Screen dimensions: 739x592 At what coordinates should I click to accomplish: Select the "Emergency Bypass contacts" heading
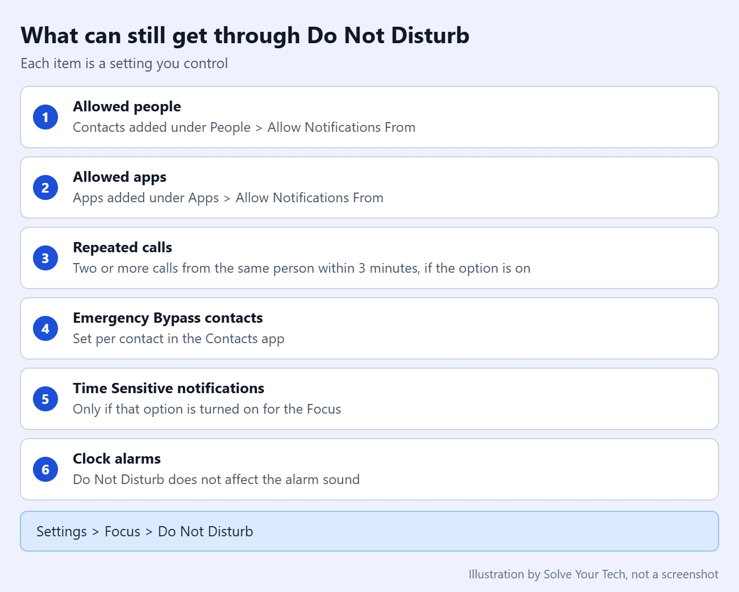tap(168, 318)
